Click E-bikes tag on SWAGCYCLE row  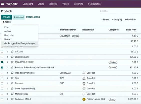tap(113, 62)
